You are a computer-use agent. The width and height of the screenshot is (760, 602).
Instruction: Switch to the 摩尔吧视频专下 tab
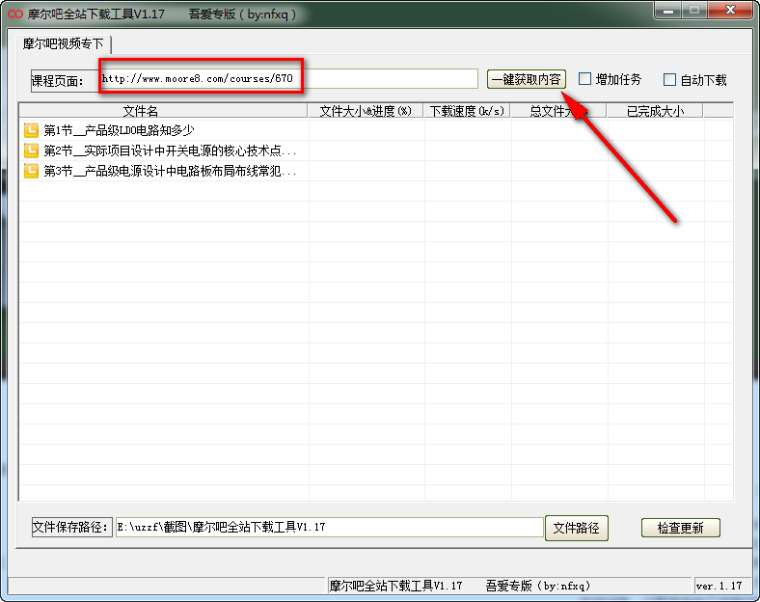pyautogui.click(x=63, y=44)
